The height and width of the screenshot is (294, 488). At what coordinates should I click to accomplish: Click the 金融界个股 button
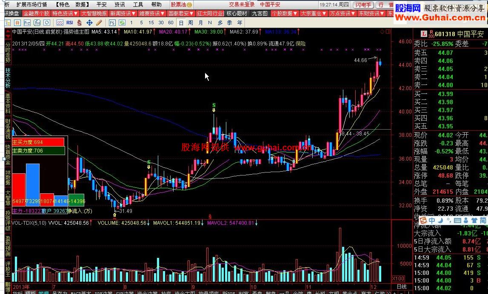(x=36, y=14)
